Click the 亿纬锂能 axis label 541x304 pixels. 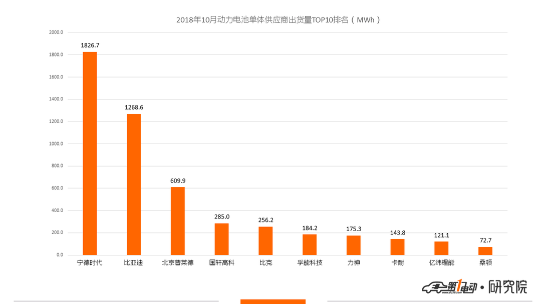[441, 262]
